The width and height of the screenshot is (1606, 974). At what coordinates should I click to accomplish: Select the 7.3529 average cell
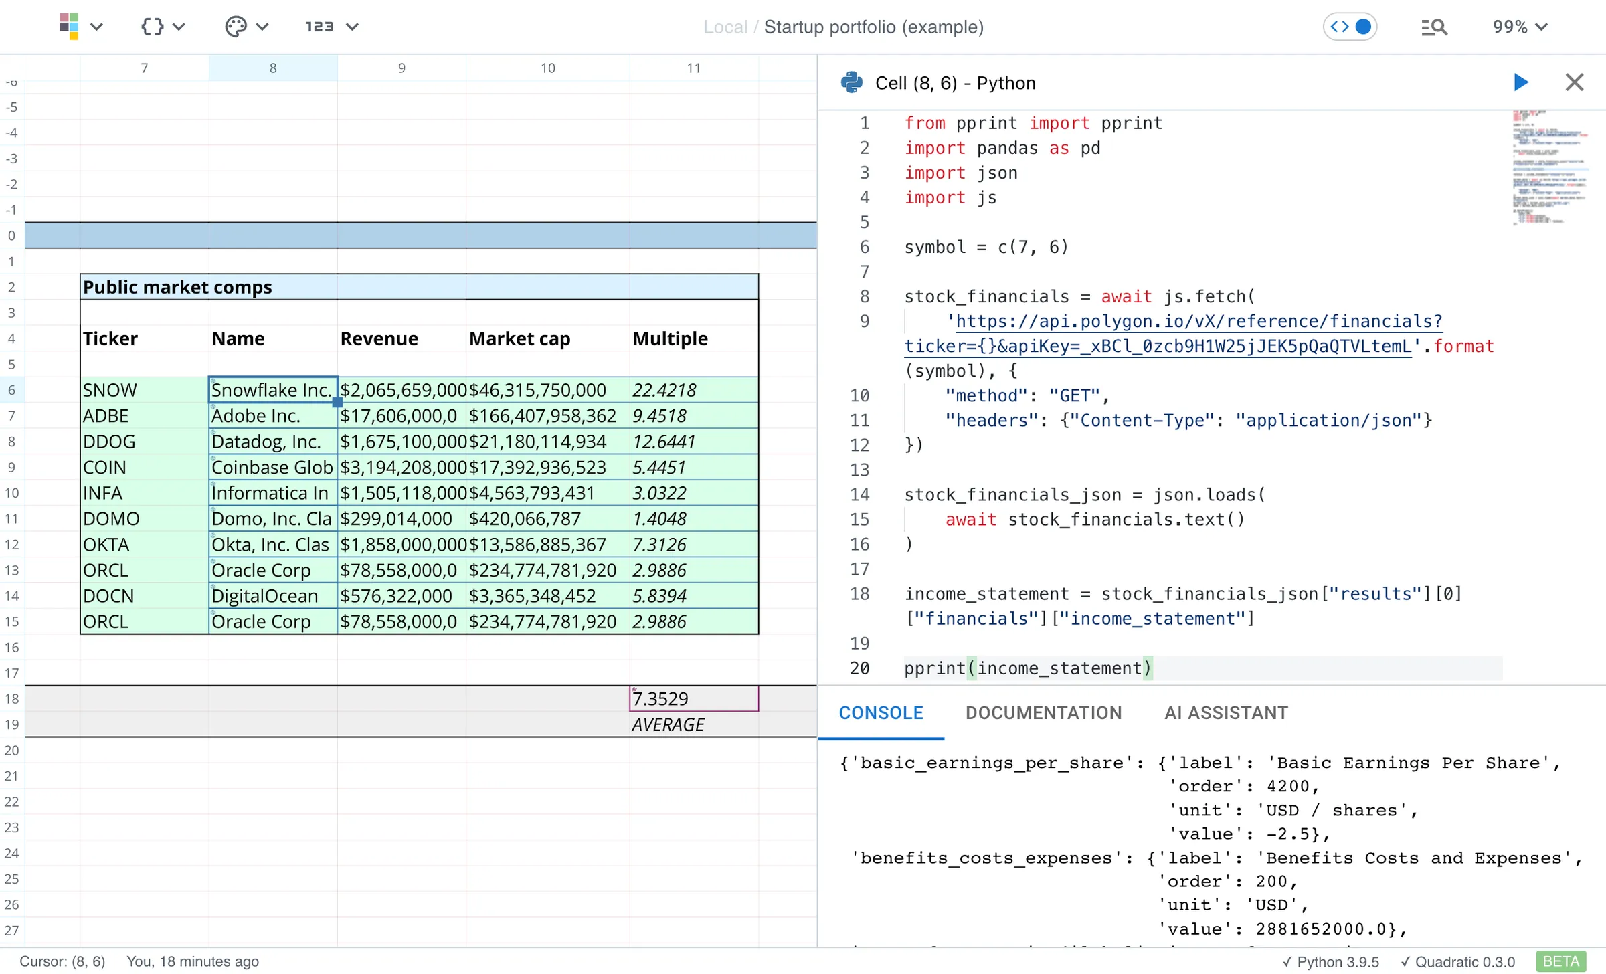click(x=694, y=698)
